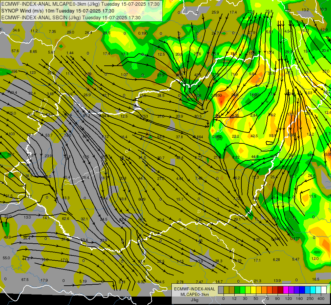Click the map value '196'

coord(14,72)
